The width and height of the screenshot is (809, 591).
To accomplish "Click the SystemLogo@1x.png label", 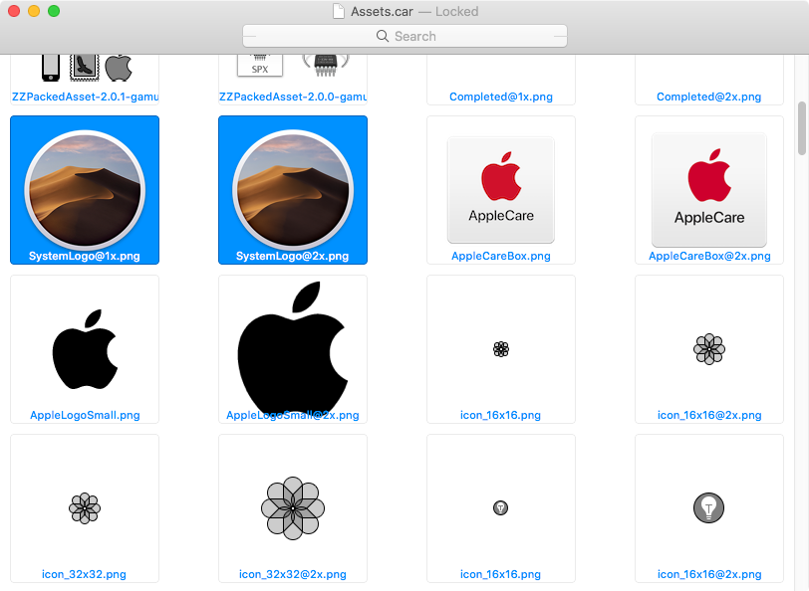I will tap(85, 256).
